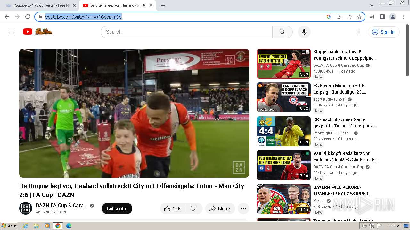Toggle Chrome side panel
This screenshot has height=230, width=410.
382,17
